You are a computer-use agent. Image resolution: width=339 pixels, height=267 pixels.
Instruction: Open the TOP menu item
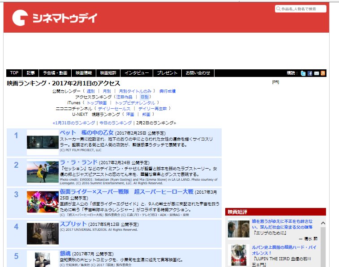pyautogui.click(x=14, y=73)
